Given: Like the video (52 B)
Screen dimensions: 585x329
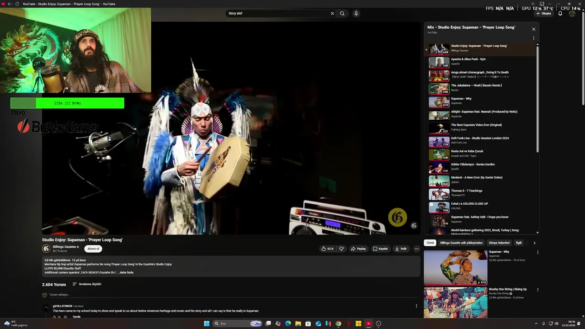Looking at the screenshot, I should tap(327, 249).
